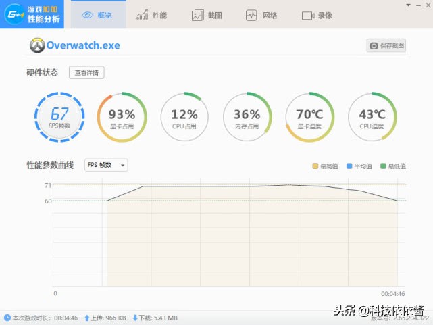
Task: Click the 硬件状态 section heading
Action: point(43,72)
